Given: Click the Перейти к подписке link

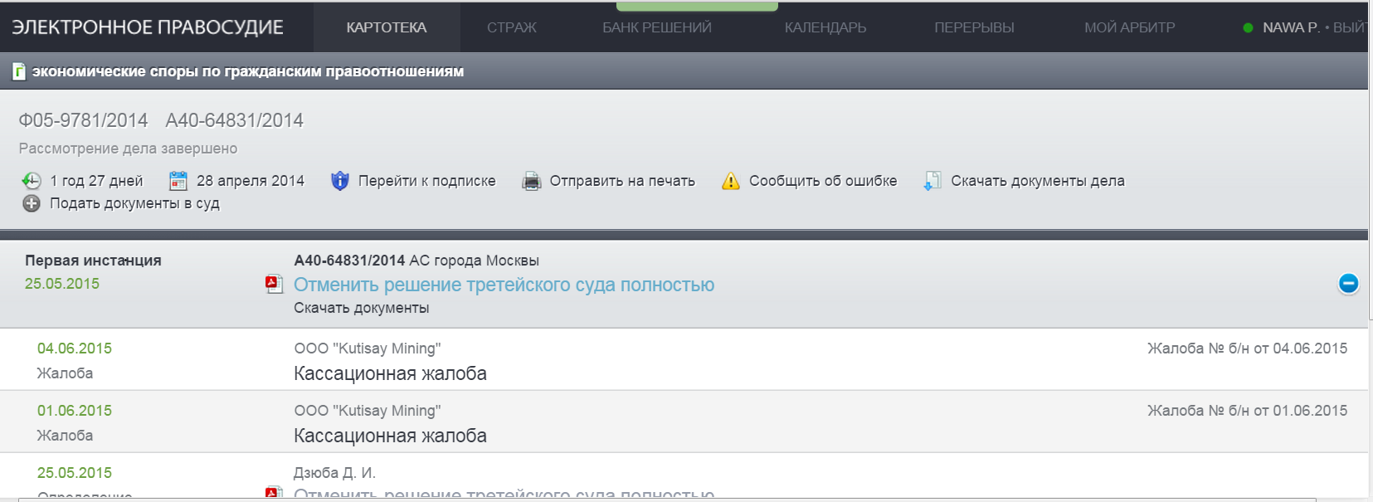Looking at the screenshot, I should [426, 181].
